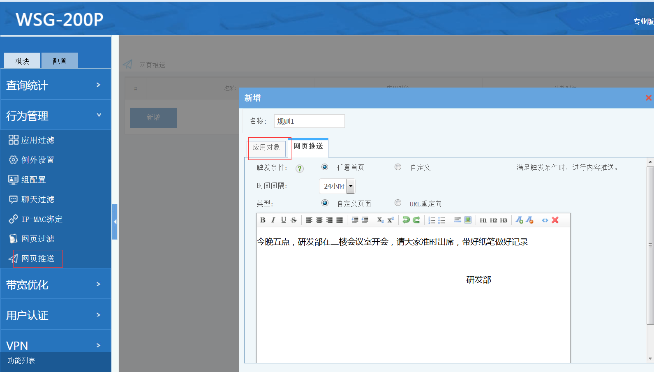Insert a numbered list in editor
This screenshot has width=654, height=372.
pyautogui.click(x=432, y=220)
